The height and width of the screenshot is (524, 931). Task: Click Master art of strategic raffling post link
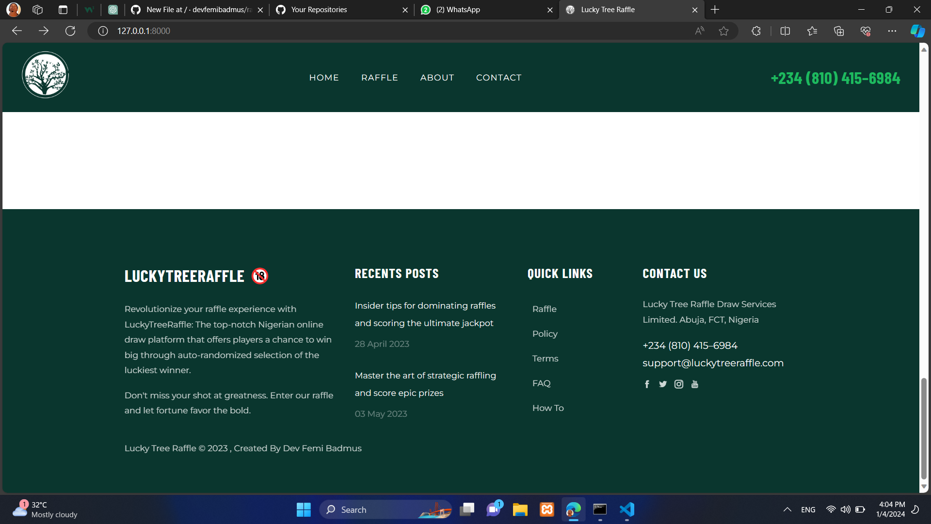pyautogui.click(x=425, y=384)
